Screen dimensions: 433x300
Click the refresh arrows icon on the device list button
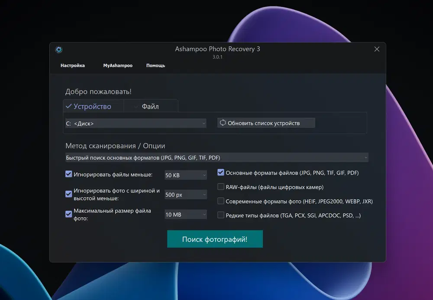click(223, 123)
